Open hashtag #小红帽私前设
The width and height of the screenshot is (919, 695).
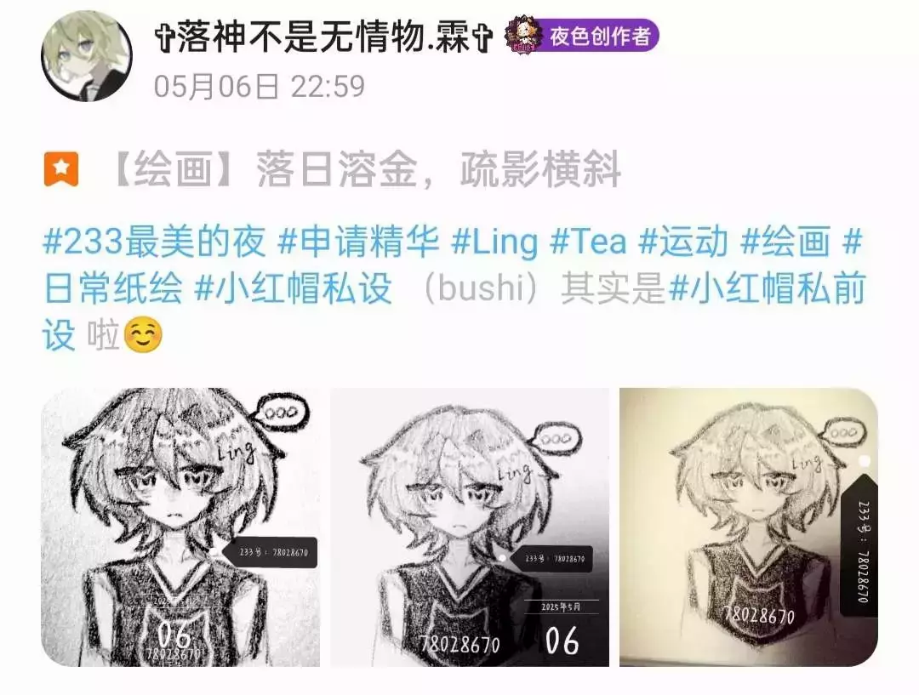(x=768, y=288)
